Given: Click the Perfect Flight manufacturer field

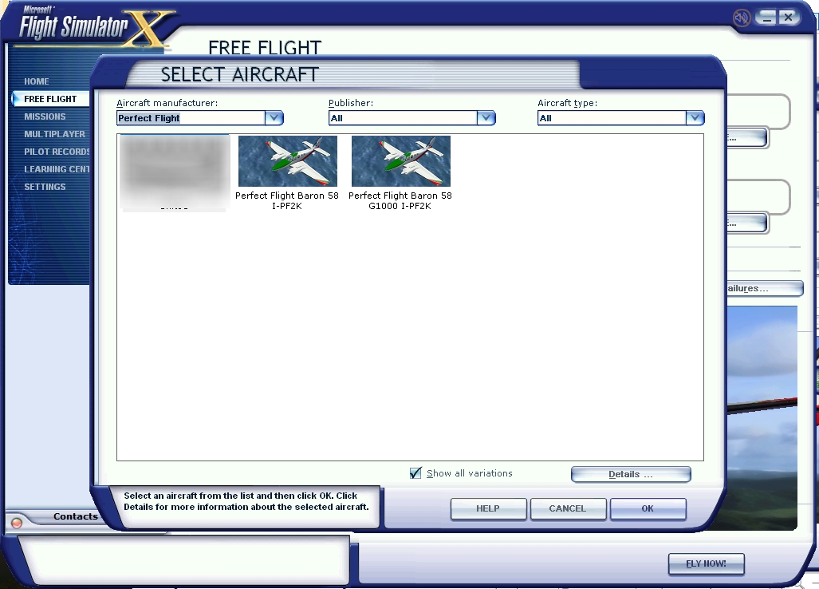Looking at the screenshot, I should click(x=191, y=118).
